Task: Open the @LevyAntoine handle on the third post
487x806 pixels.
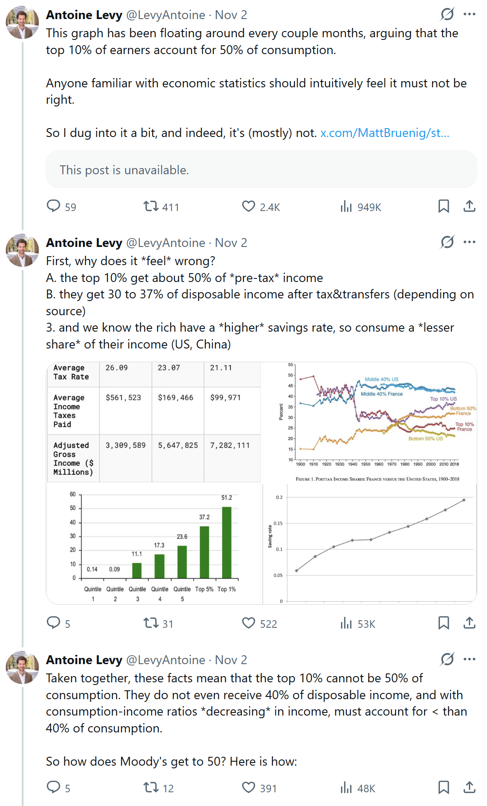Action: point(165,660)
